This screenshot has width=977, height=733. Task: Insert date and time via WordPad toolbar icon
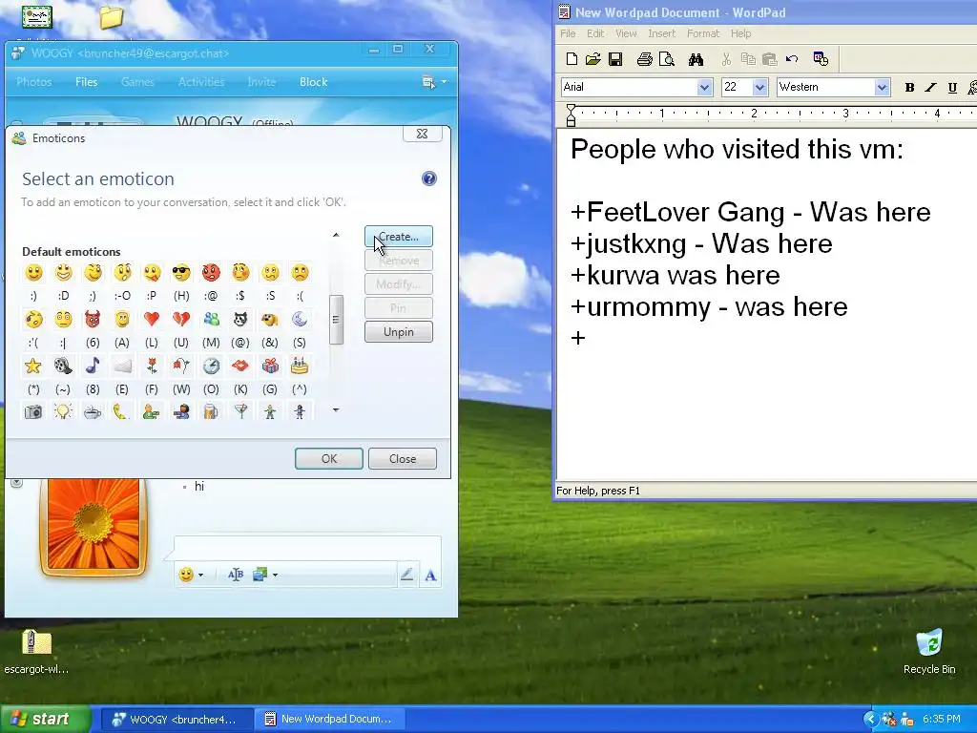pos(821,59)
